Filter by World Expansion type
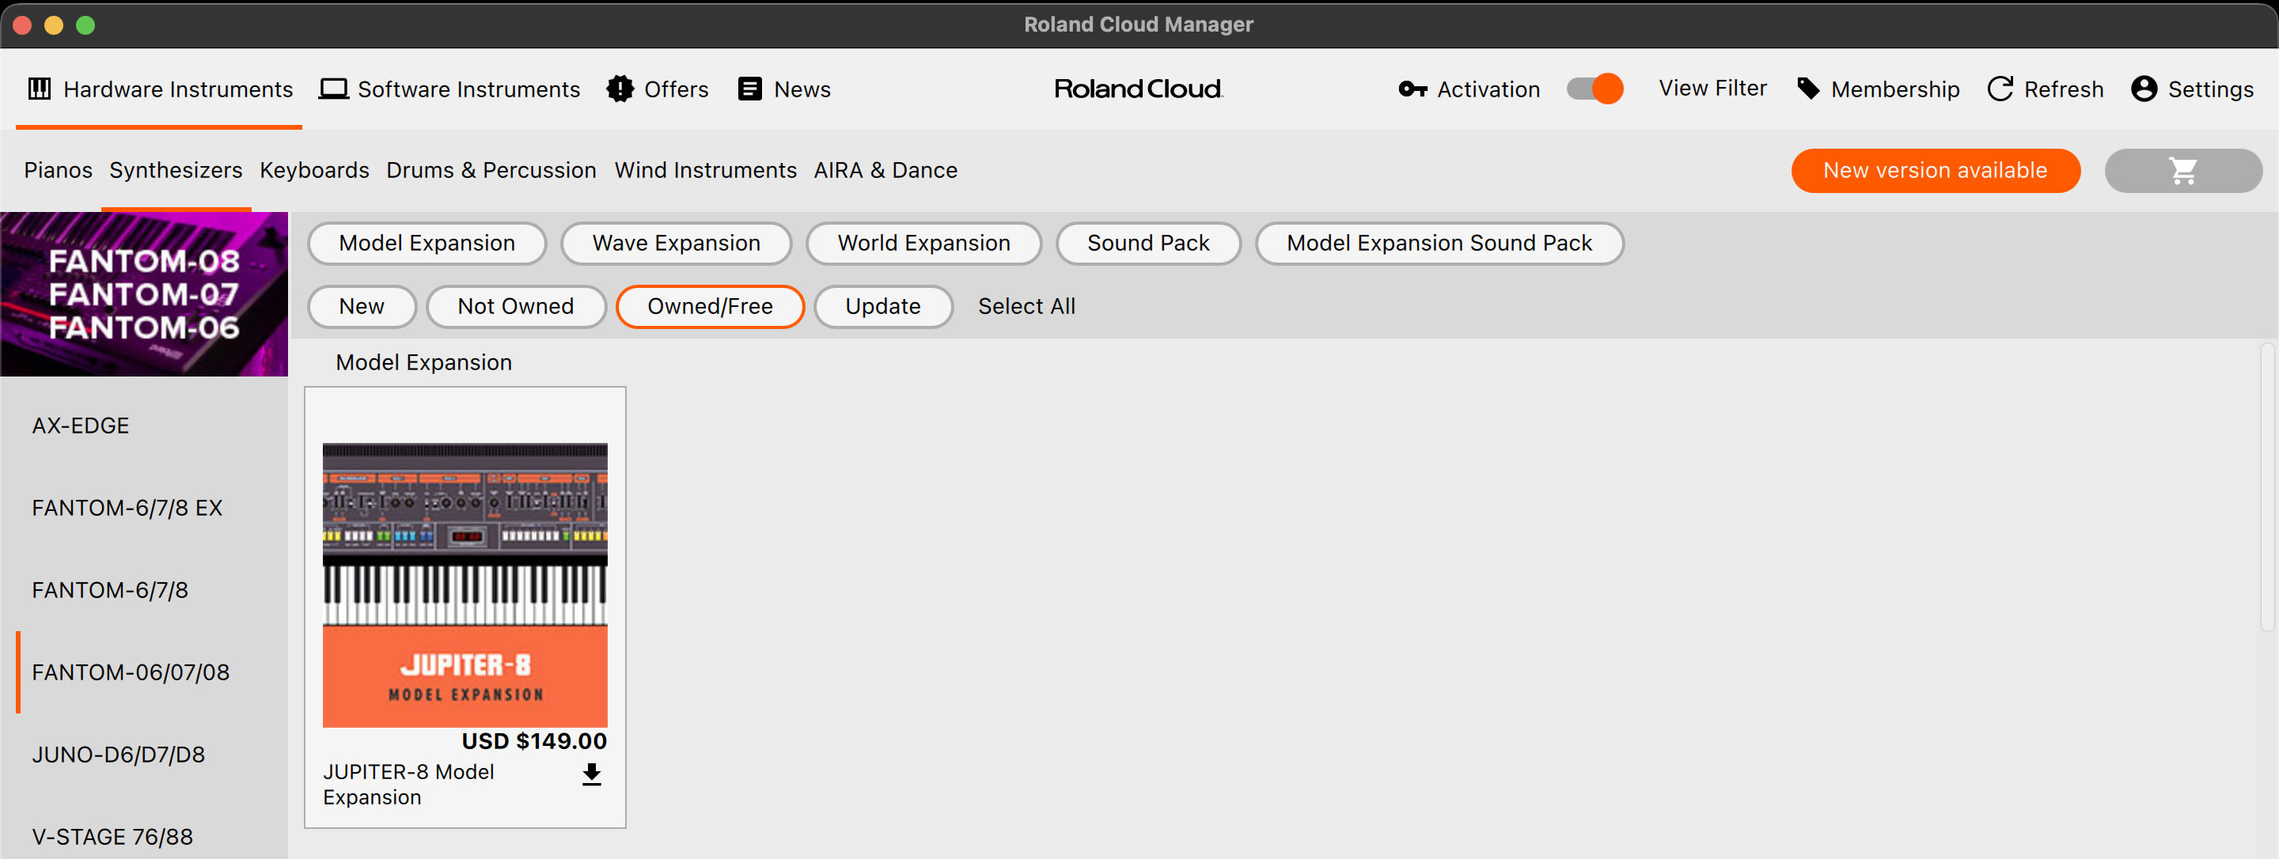The height and width of the screenshot is (859, 2279). [x=924, y=244]
